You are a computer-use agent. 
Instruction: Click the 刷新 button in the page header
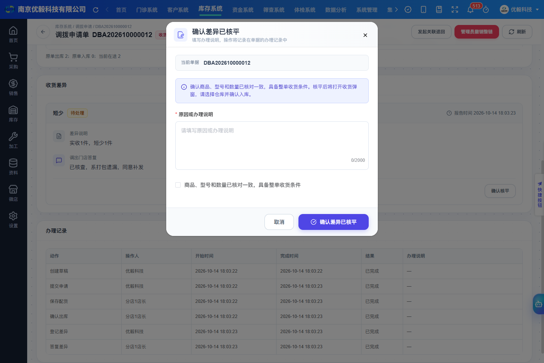click(517, 32)
